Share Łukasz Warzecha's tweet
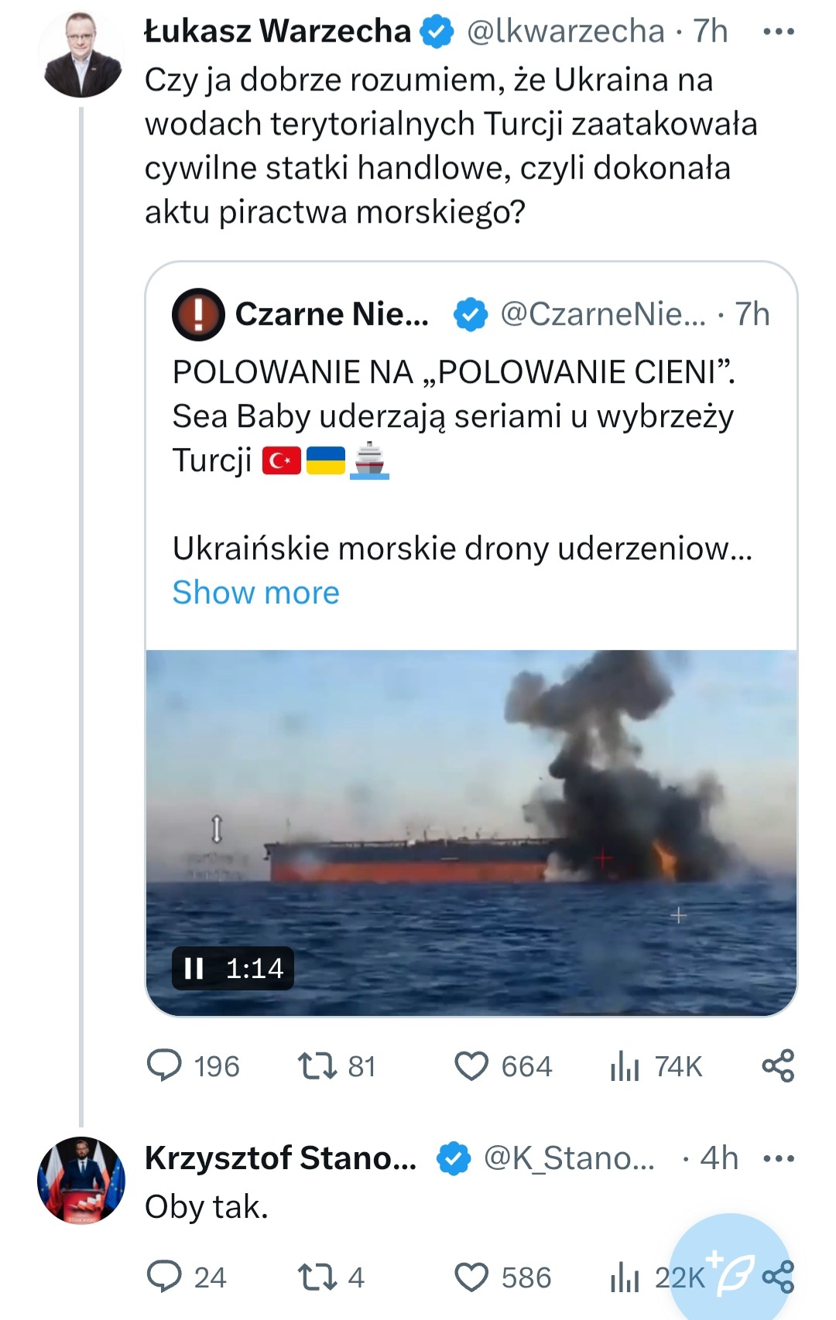 coord(778,1065)
